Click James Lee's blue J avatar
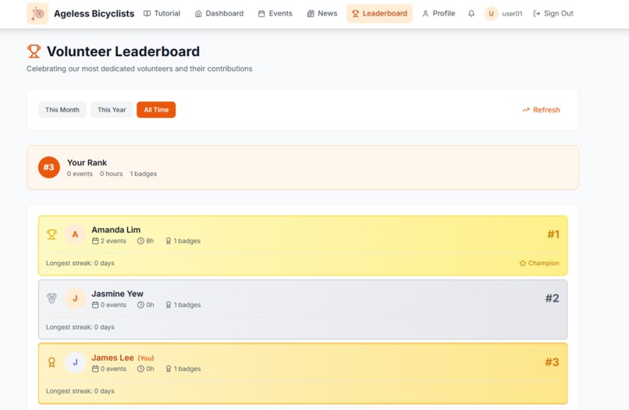This screenshot has width=629, height=410. tap(75, 362)
